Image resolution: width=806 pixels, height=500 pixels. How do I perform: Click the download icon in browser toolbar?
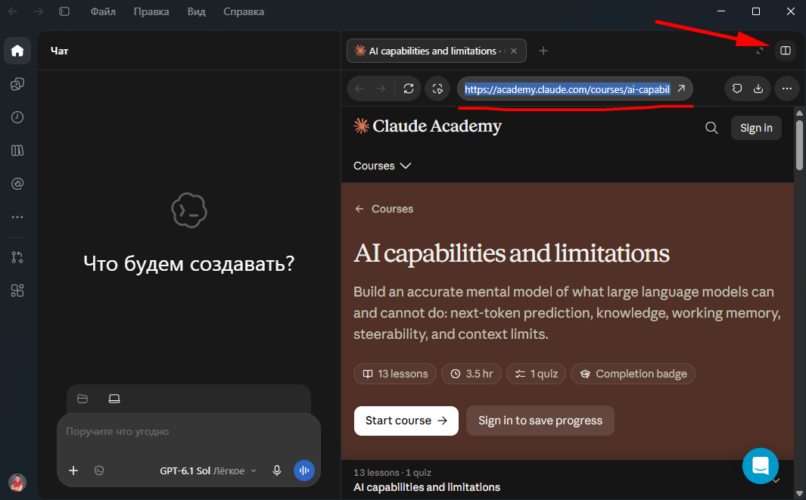click(x=758, y=89)
